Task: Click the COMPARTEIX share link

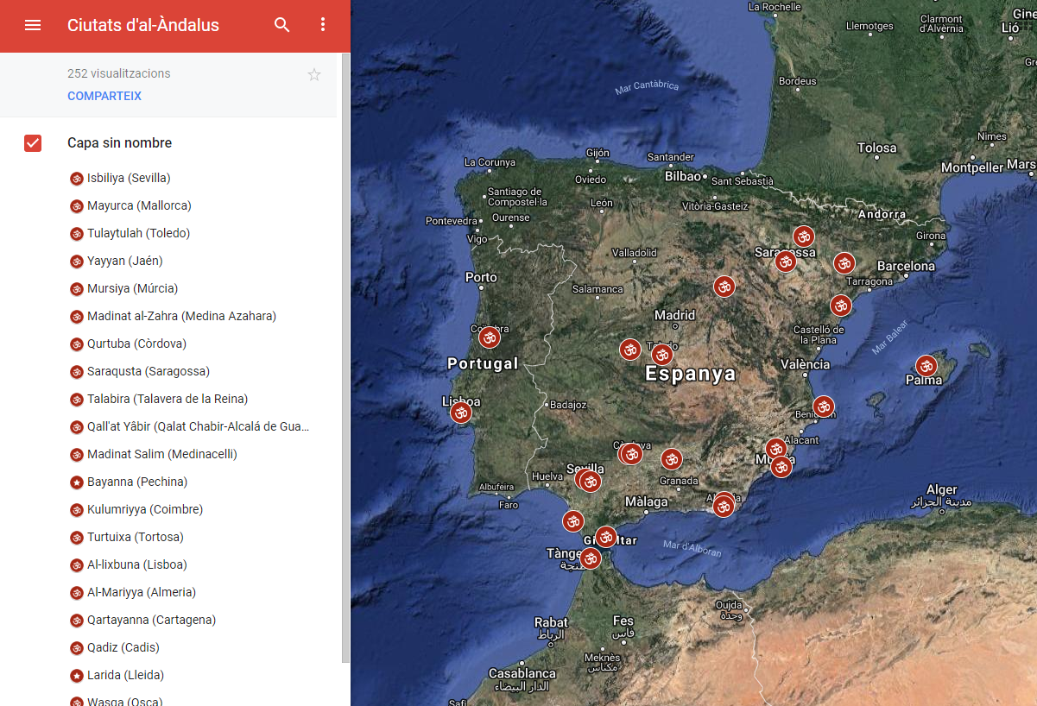Action: 104,97
